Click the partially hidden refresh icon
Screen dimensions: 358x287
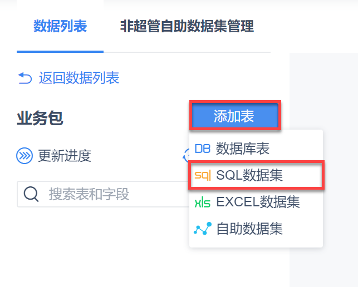[x=187, y=156]
